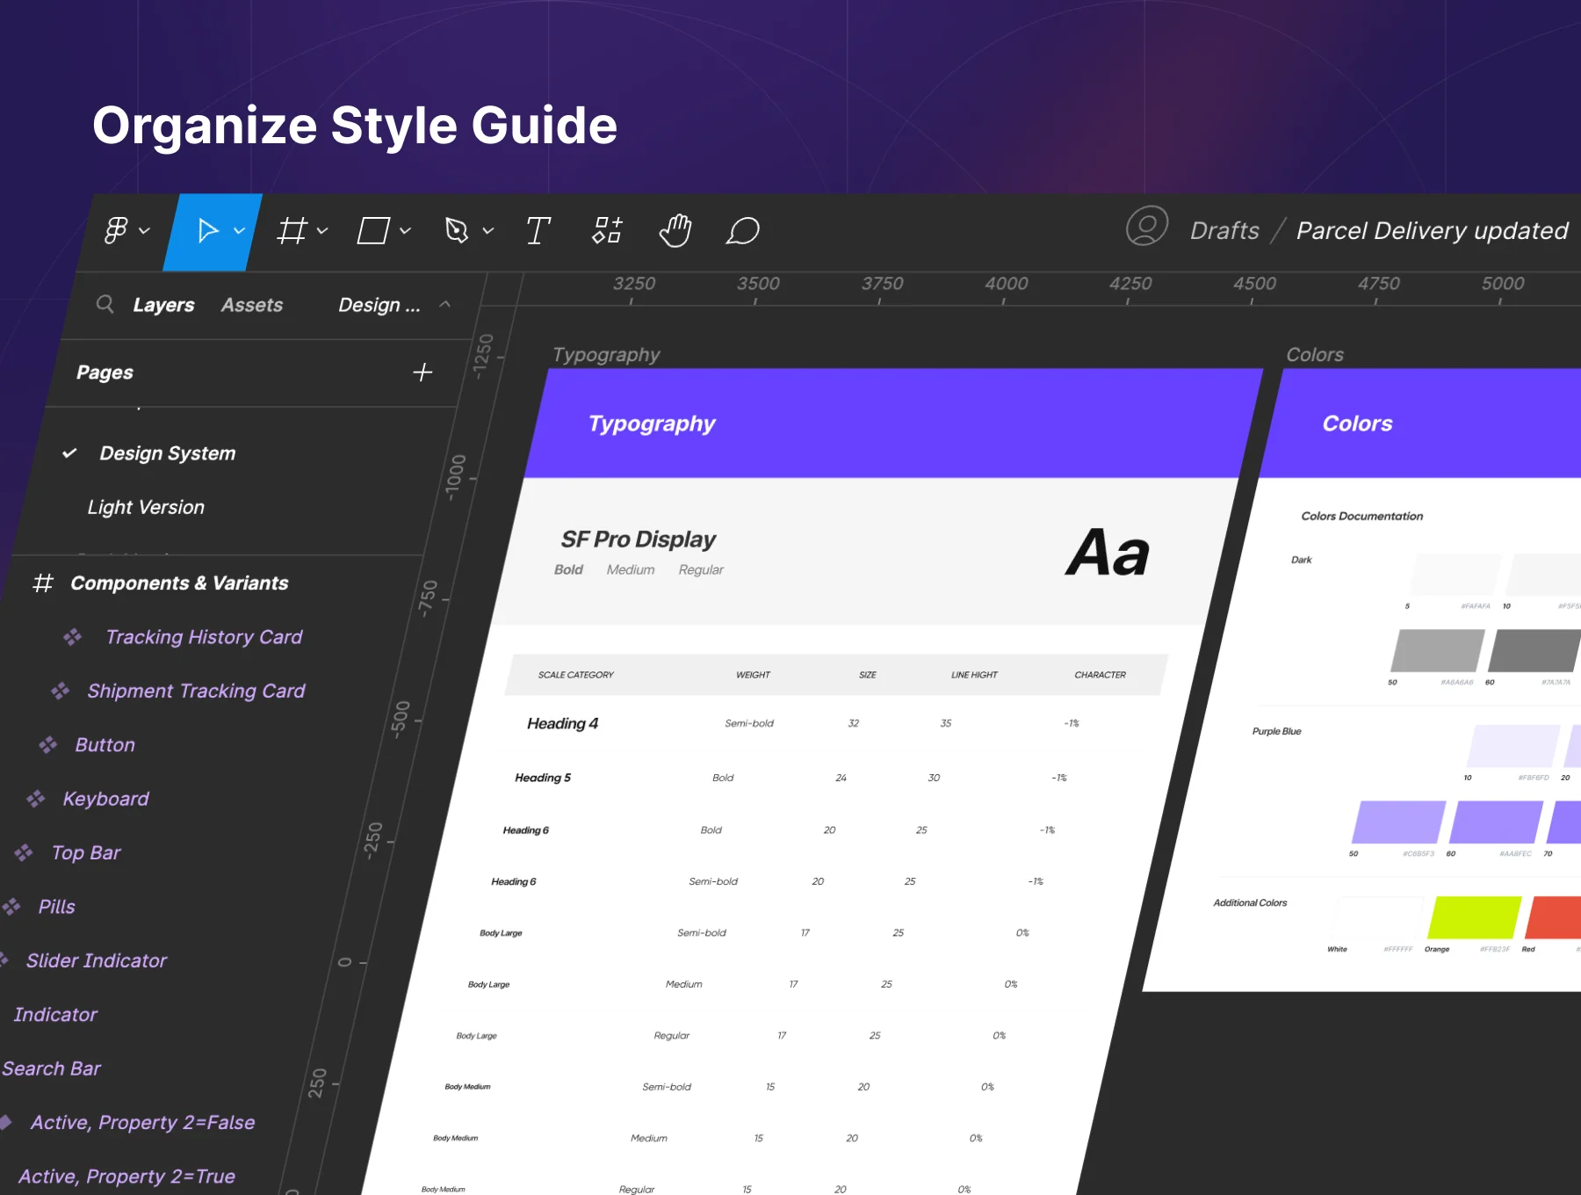Select the Keyboard component layer
This screenshot has width=1581, height=1195.
pyautogui.click(x=105, y=799)
